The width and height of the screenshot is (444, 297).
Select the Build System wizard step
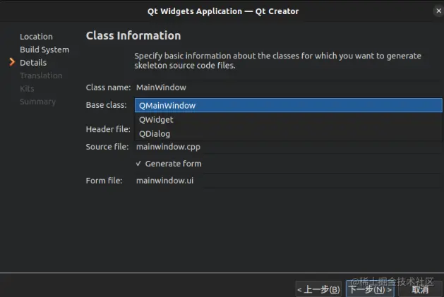pyautogui.click(x=44, y=50)
